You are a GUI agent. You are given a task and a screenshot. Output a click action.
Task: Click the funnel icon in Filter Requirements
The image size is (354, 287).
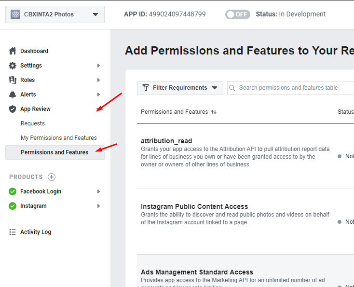pos(146,88)
